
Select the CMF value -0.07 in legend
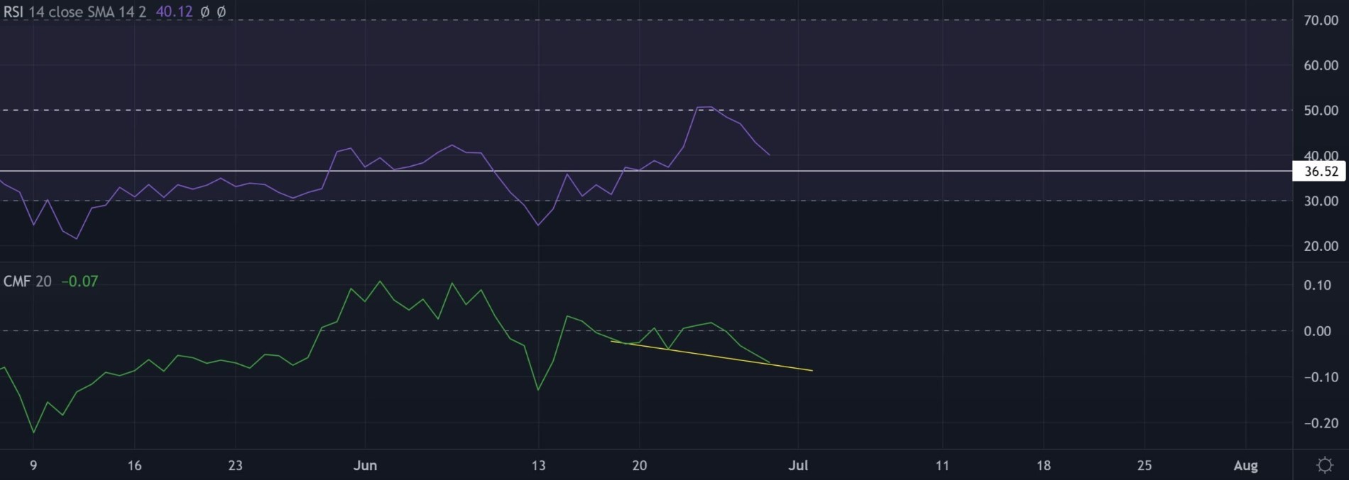80,281
